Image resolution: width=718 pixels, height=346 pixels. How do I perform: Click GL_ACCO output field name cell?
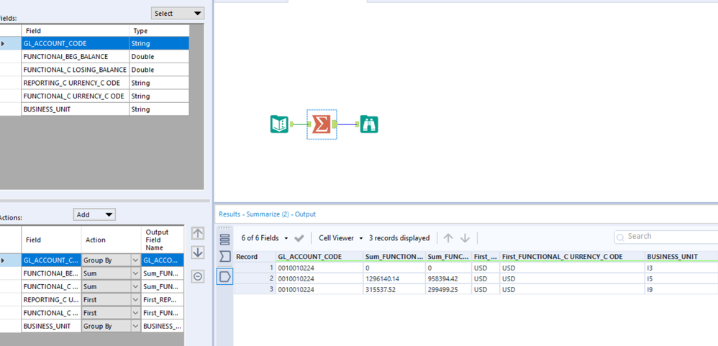tap(162, 260)
